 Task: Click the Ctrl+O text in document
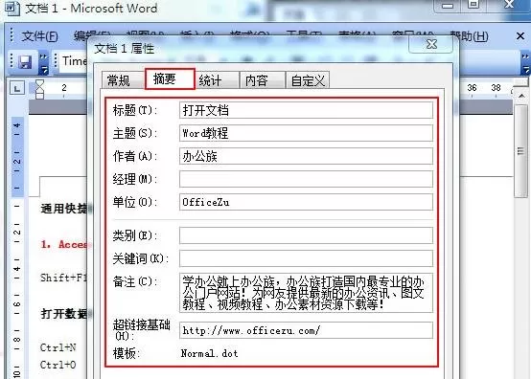click(x=58, y=366)
